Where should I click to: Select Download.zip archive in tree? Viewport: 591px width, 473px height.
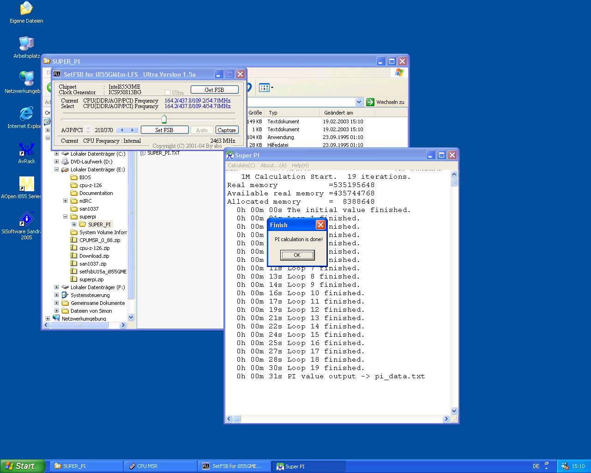tap(94, 256)
